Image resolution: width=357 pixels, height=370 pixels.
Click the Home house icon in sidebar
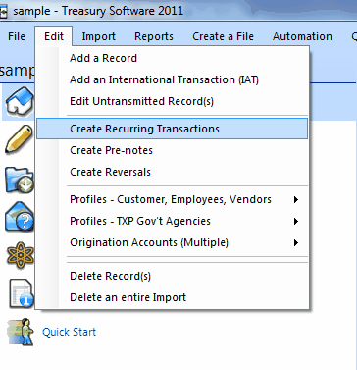[x=20, y=101]
